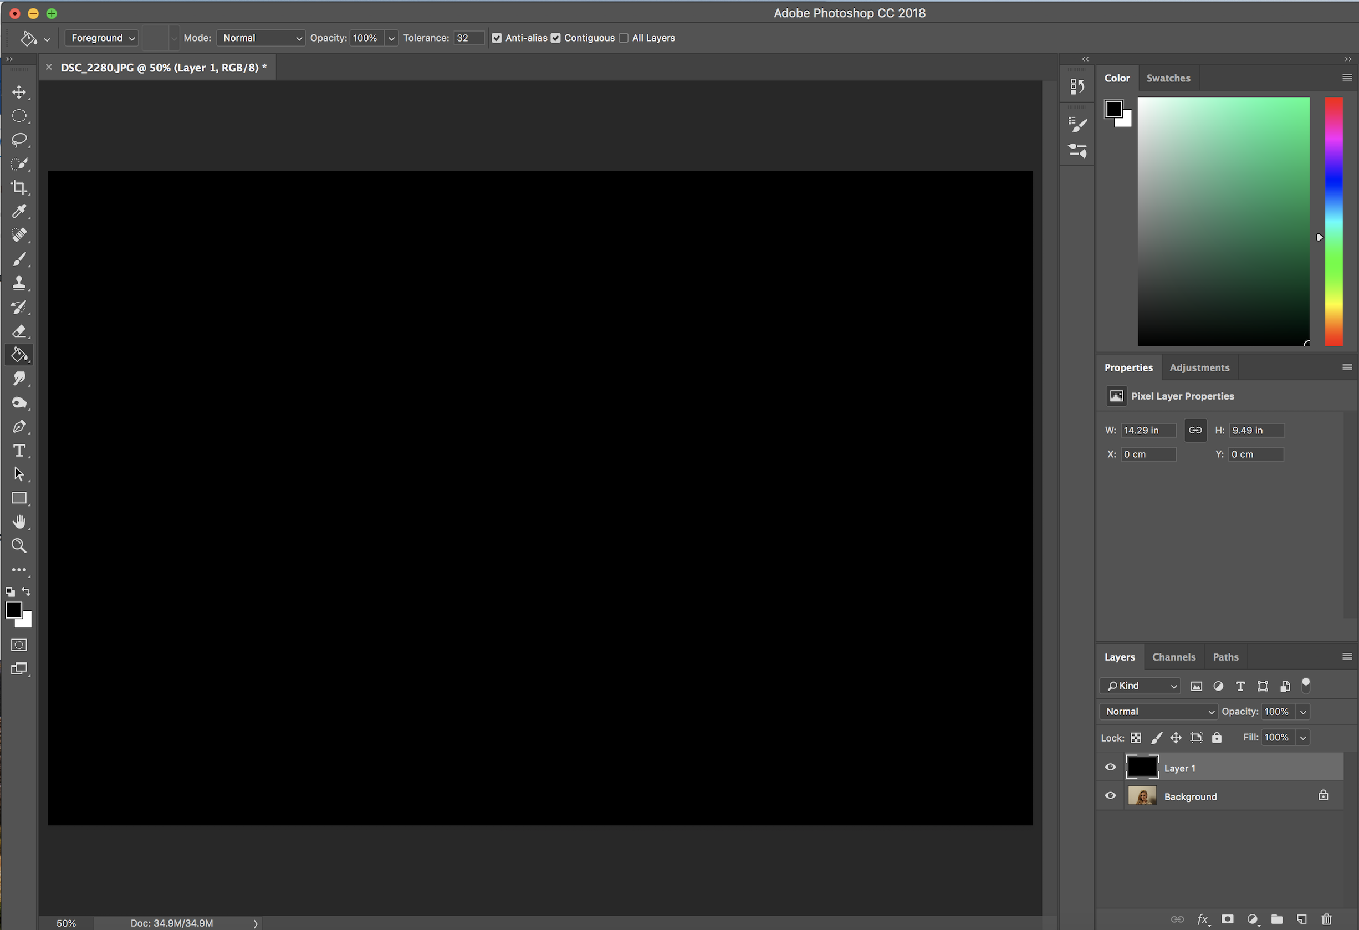Select the Crop tool

coord(19,188)
